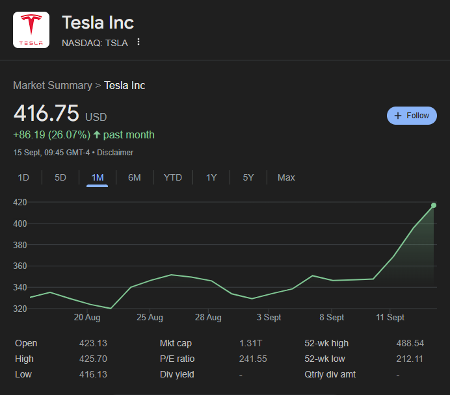Click the Tesla logo icon
Image resolution: width=450 pixels, height=395 pixels.
[31, 30]
